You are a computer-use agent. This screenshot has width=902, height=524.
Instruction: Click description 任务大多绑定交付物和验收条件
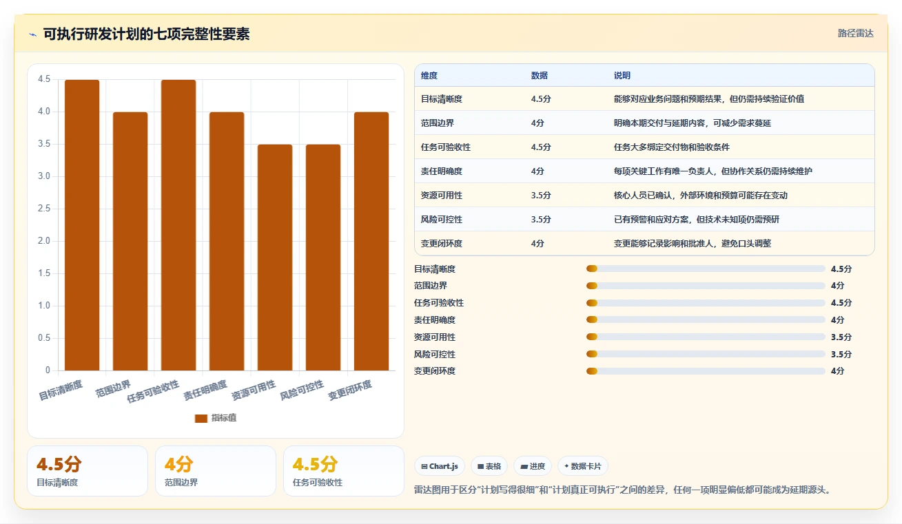coord(672,147)
